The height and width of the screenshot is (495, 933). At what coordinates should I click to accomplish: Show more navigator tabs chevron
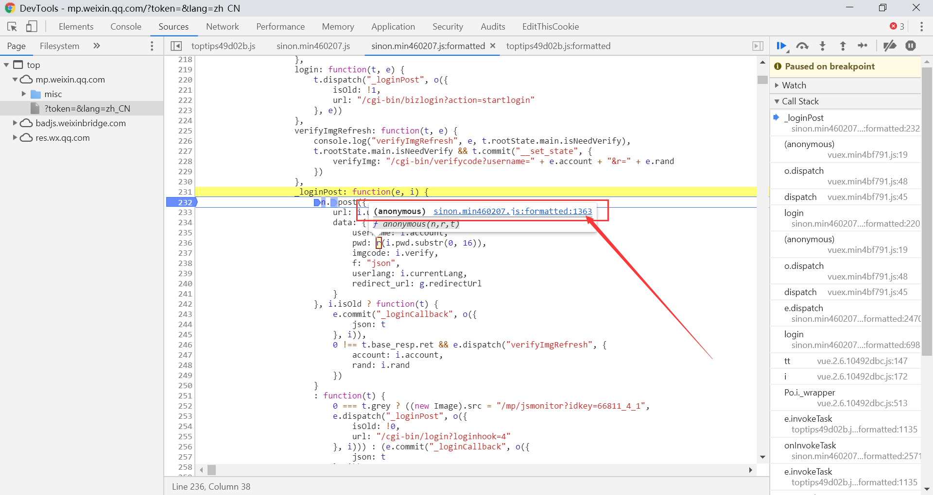click(96, 46)
